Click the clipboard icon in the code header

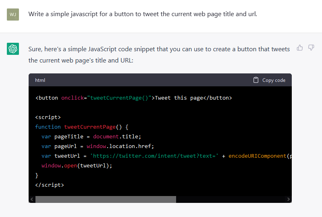point(256,80)
